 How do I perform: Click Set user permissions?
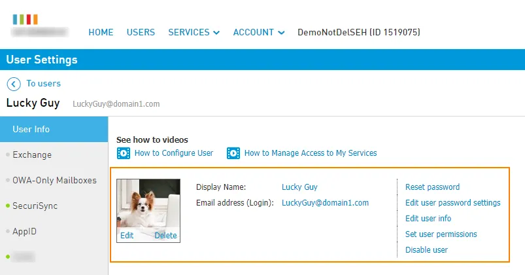(x=441, y=234)
